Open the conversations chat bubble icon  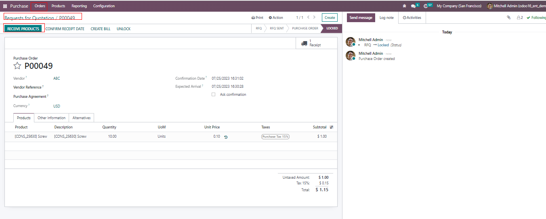pyautogui.click(x=413, y=6)
